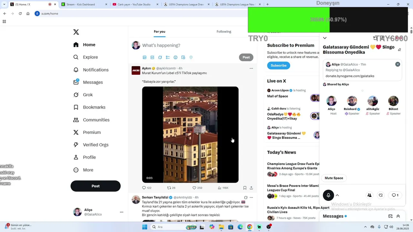This screenshot has height=232, width=413.
Task: Switch to the Following tab
Action: coord(224,32)
